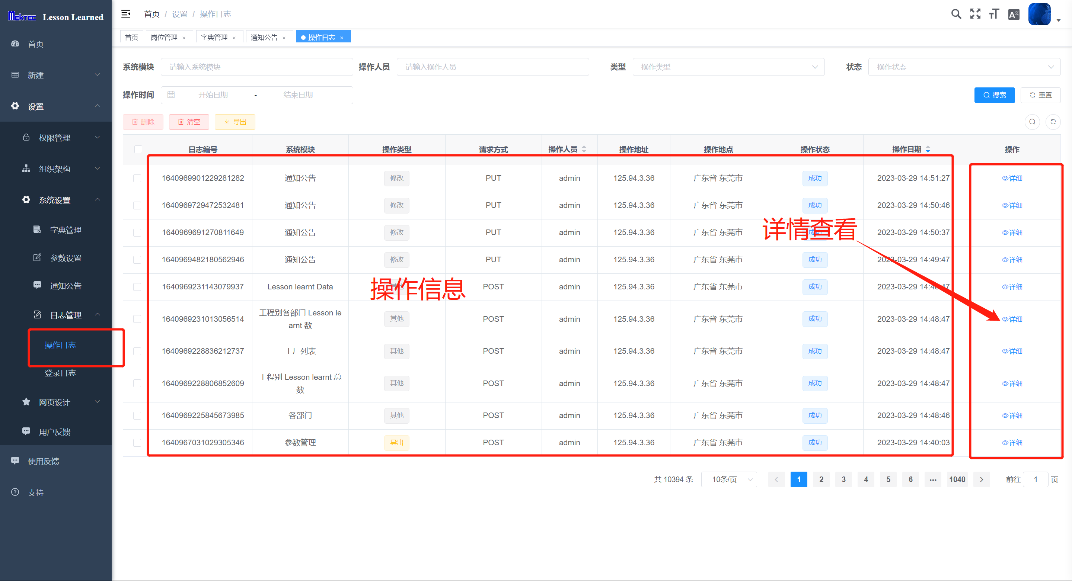This screenshot has height=581, width=1072.
Task: Click the 字典管理 sidebar item
Action: click(x=56, y=230)
